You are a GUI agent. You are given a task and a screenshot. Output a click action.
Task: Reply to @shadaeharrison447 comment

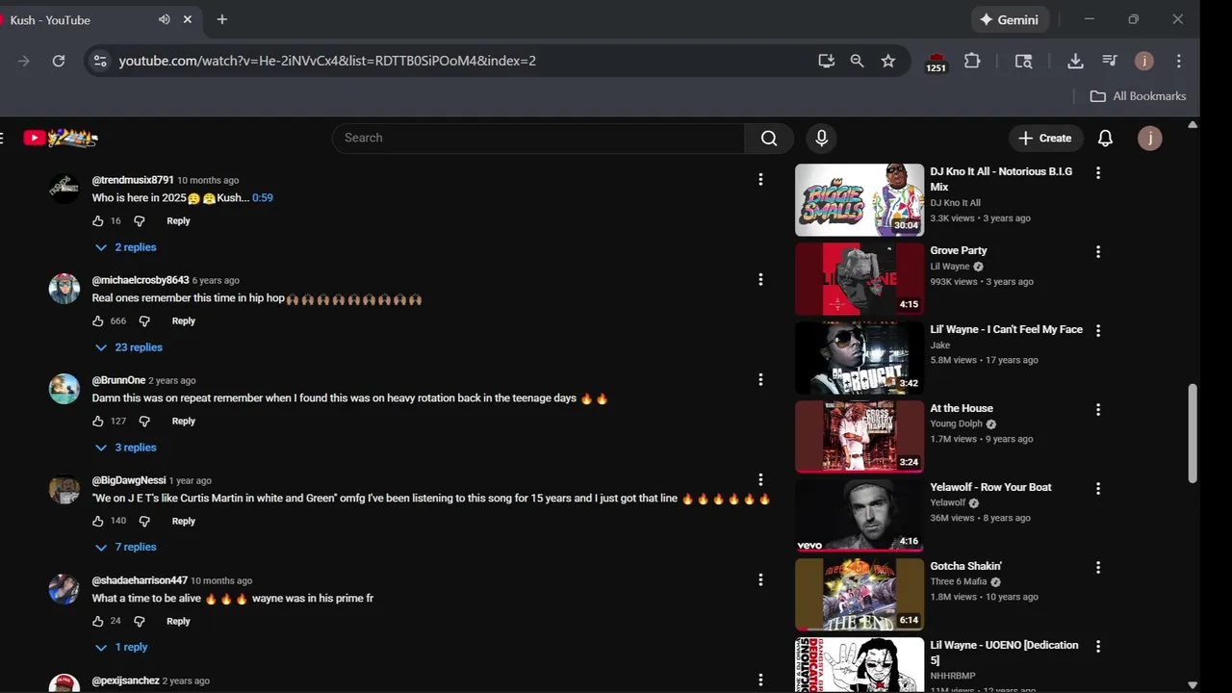click(x=178, y=621)
